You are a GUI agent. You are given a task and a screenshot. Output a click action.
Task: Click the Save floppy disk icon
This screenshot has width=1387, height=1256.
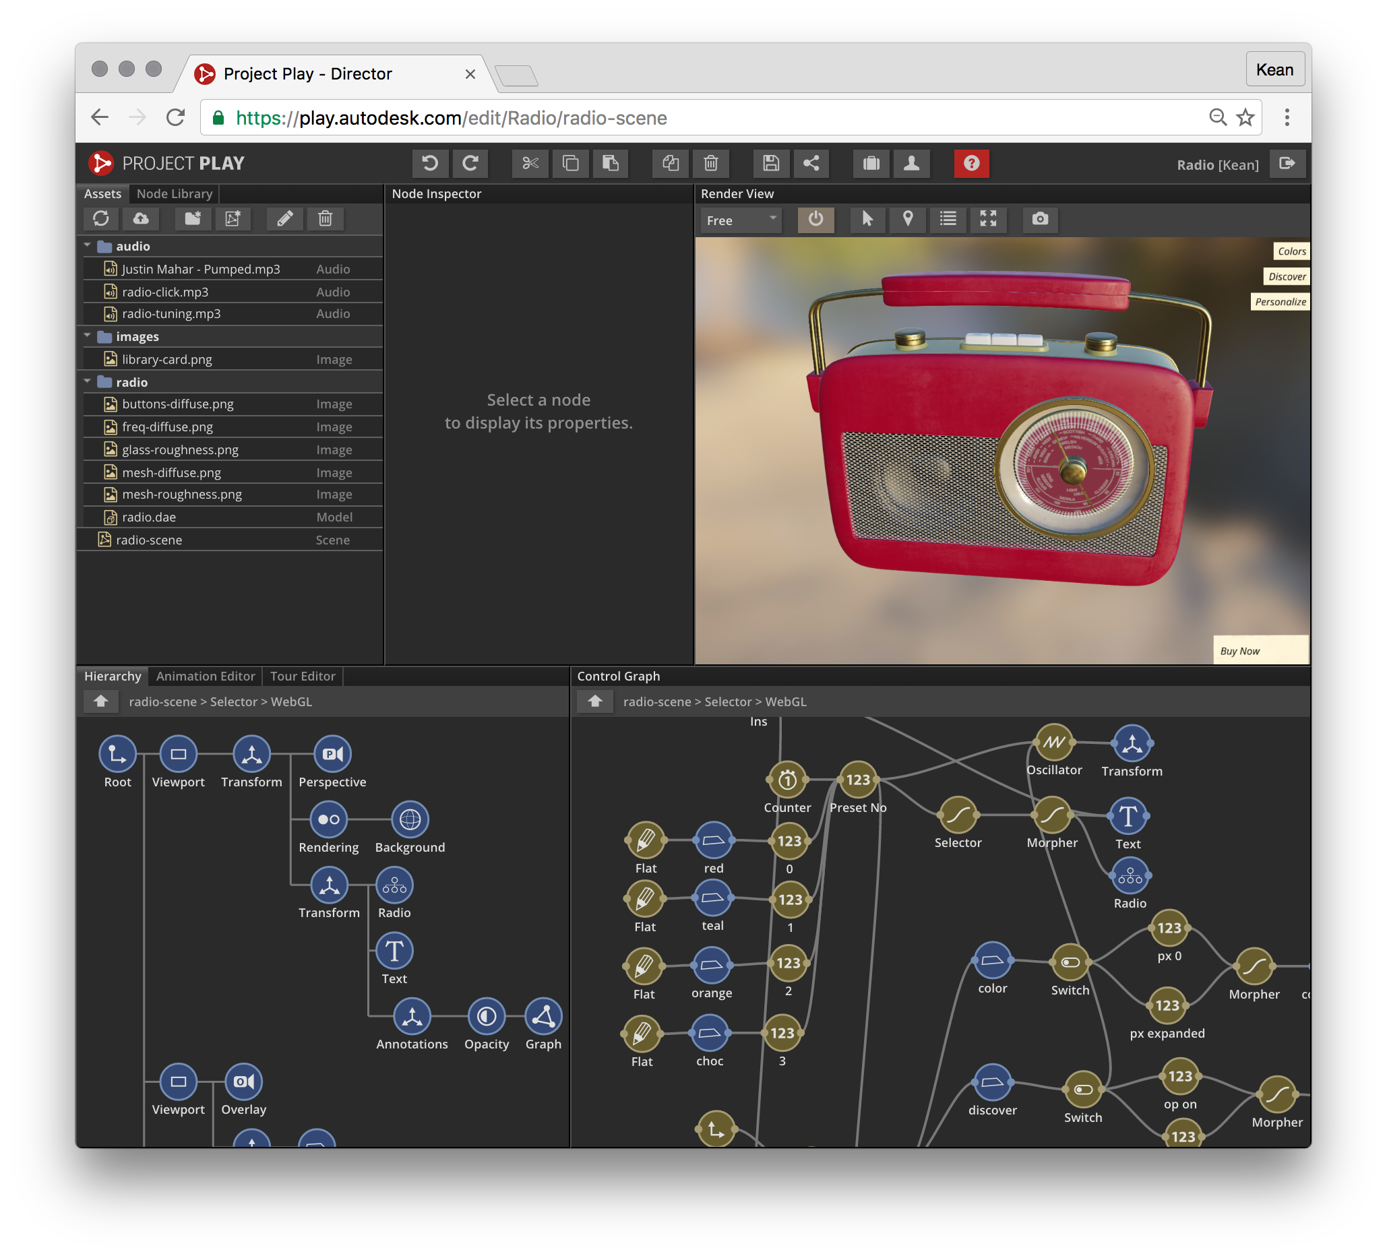click(x=770, y=163)
